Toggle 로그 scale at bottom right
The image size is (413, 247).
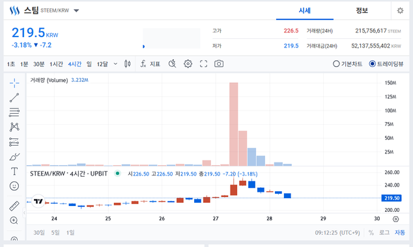(384, 233)
